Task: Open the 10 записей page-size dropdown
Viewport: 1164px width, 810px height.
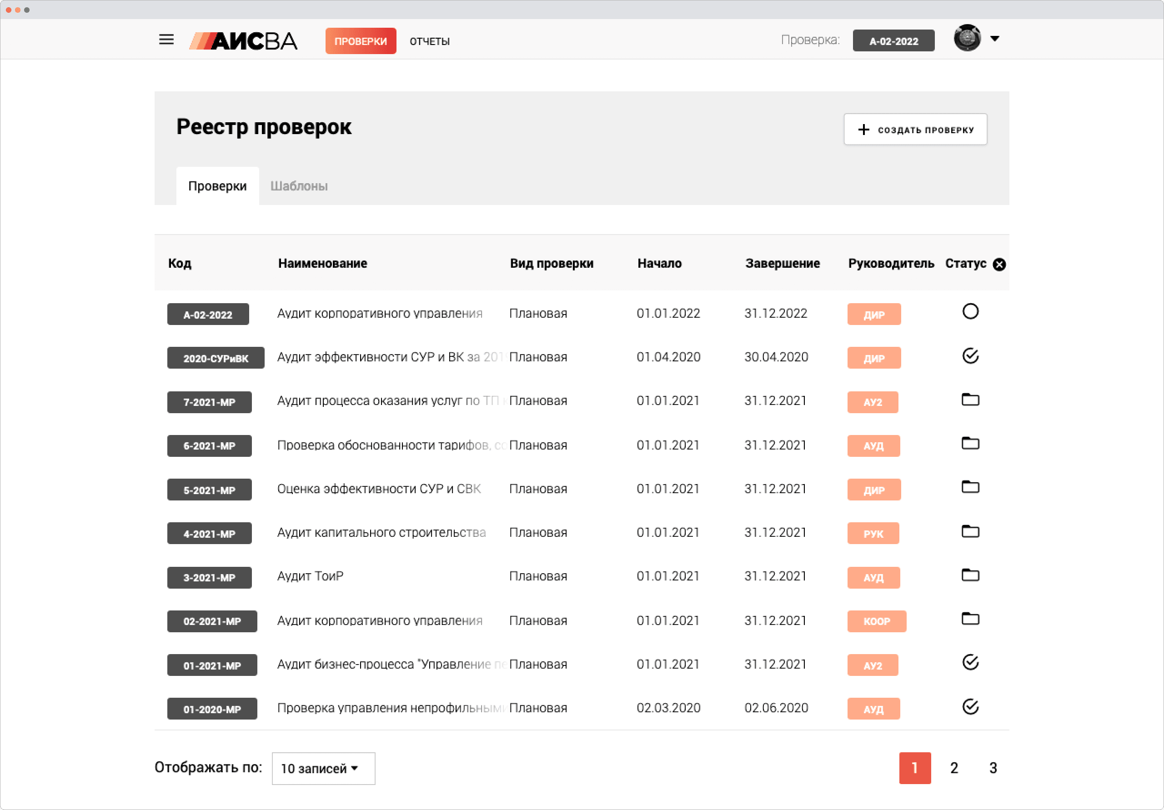Action: (323, 769)
